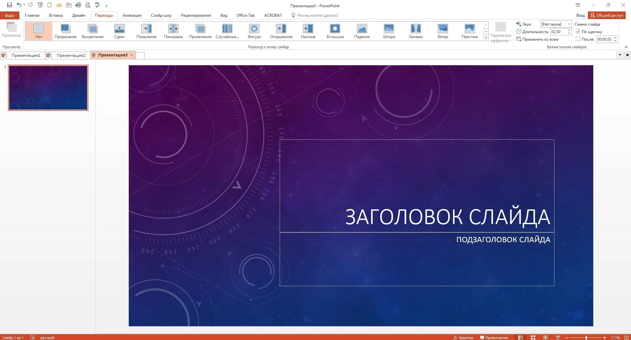Click the ПОДЗАГОЛОВОК СЛАЙДА subtitle placeholder
Viewport: 631px width, 340px height.
(417, 259)
